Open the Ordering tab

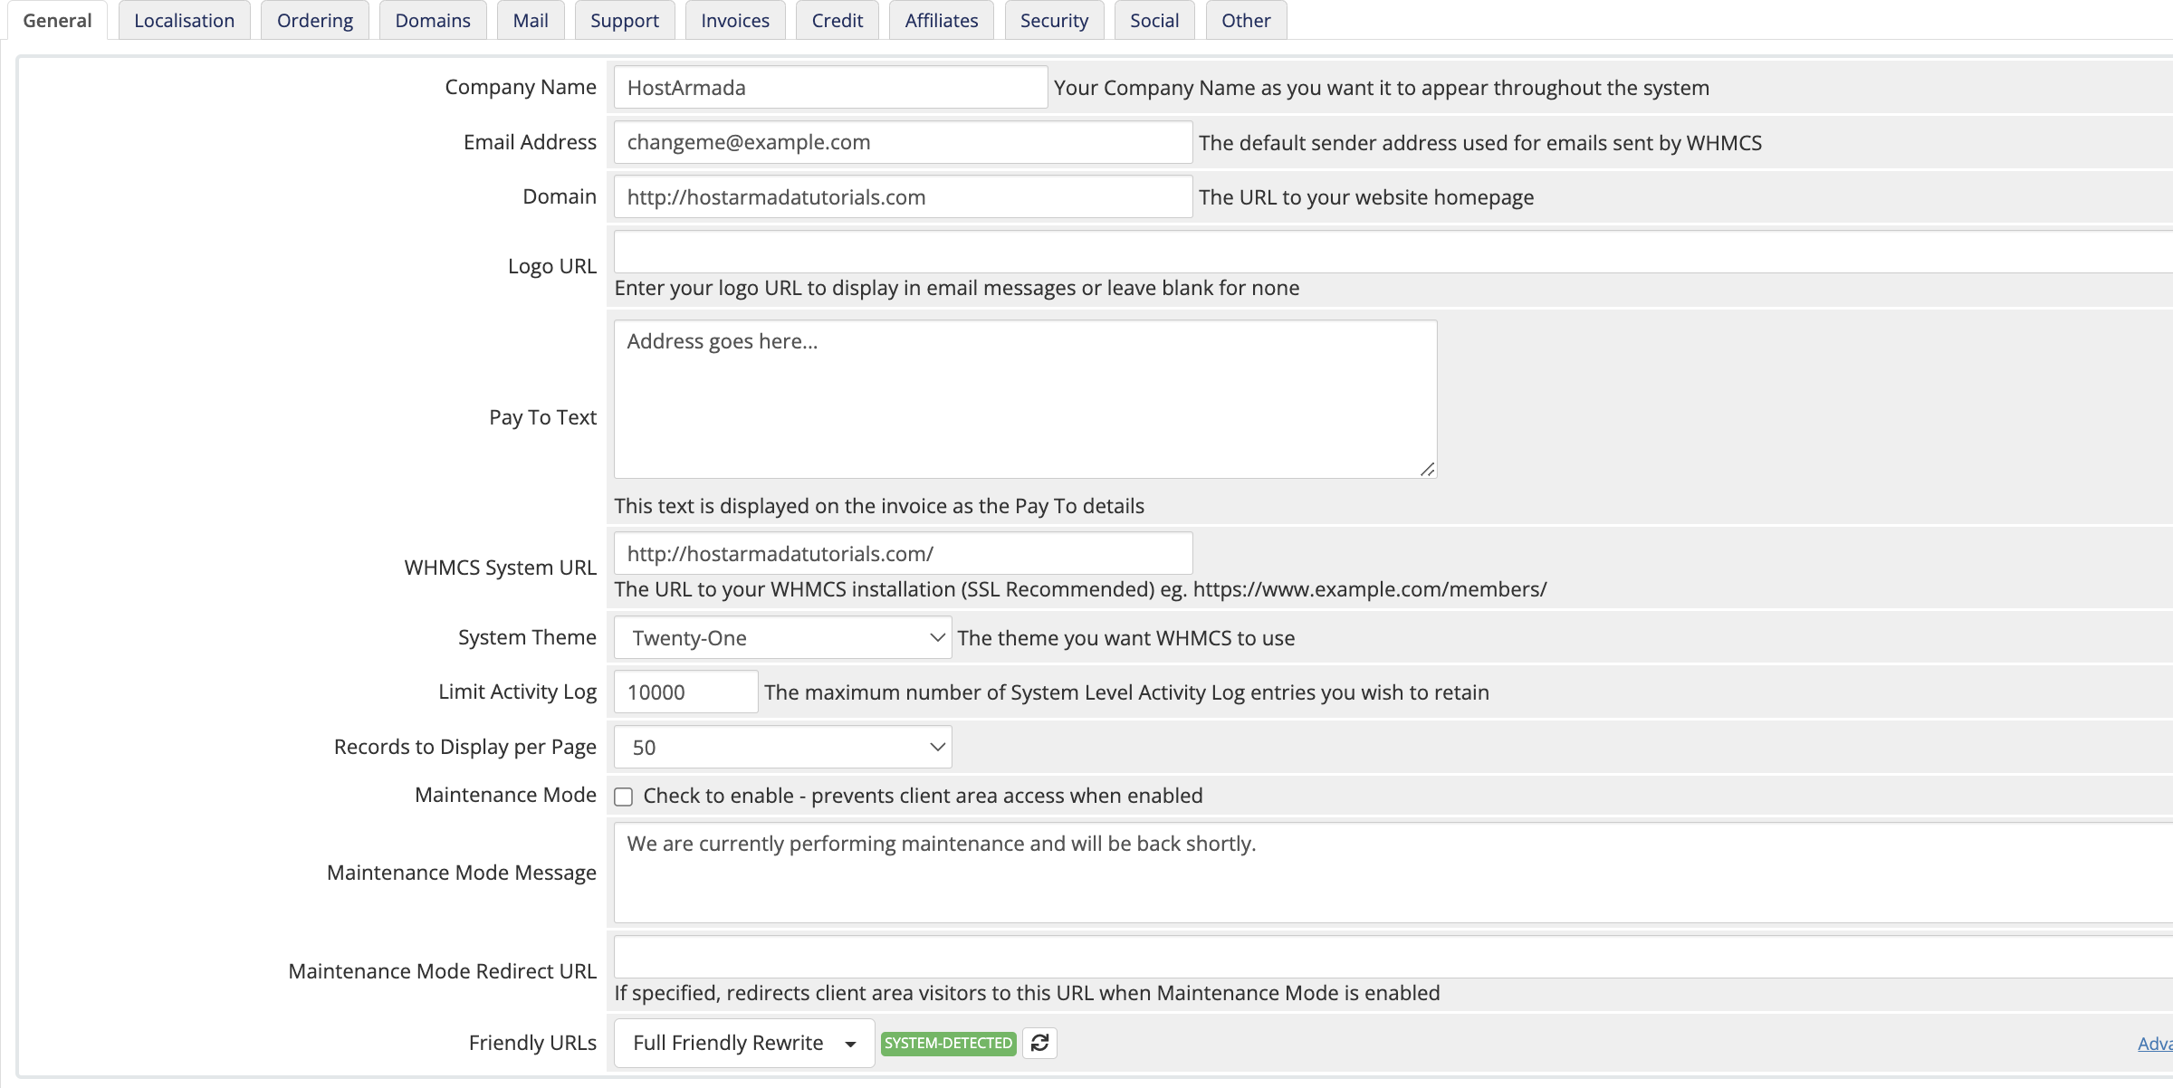tap(315, 20)
